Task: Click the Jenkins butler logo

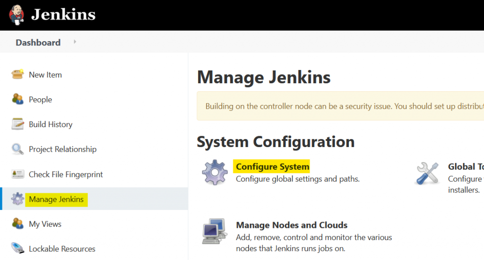Action: (17, 15)
